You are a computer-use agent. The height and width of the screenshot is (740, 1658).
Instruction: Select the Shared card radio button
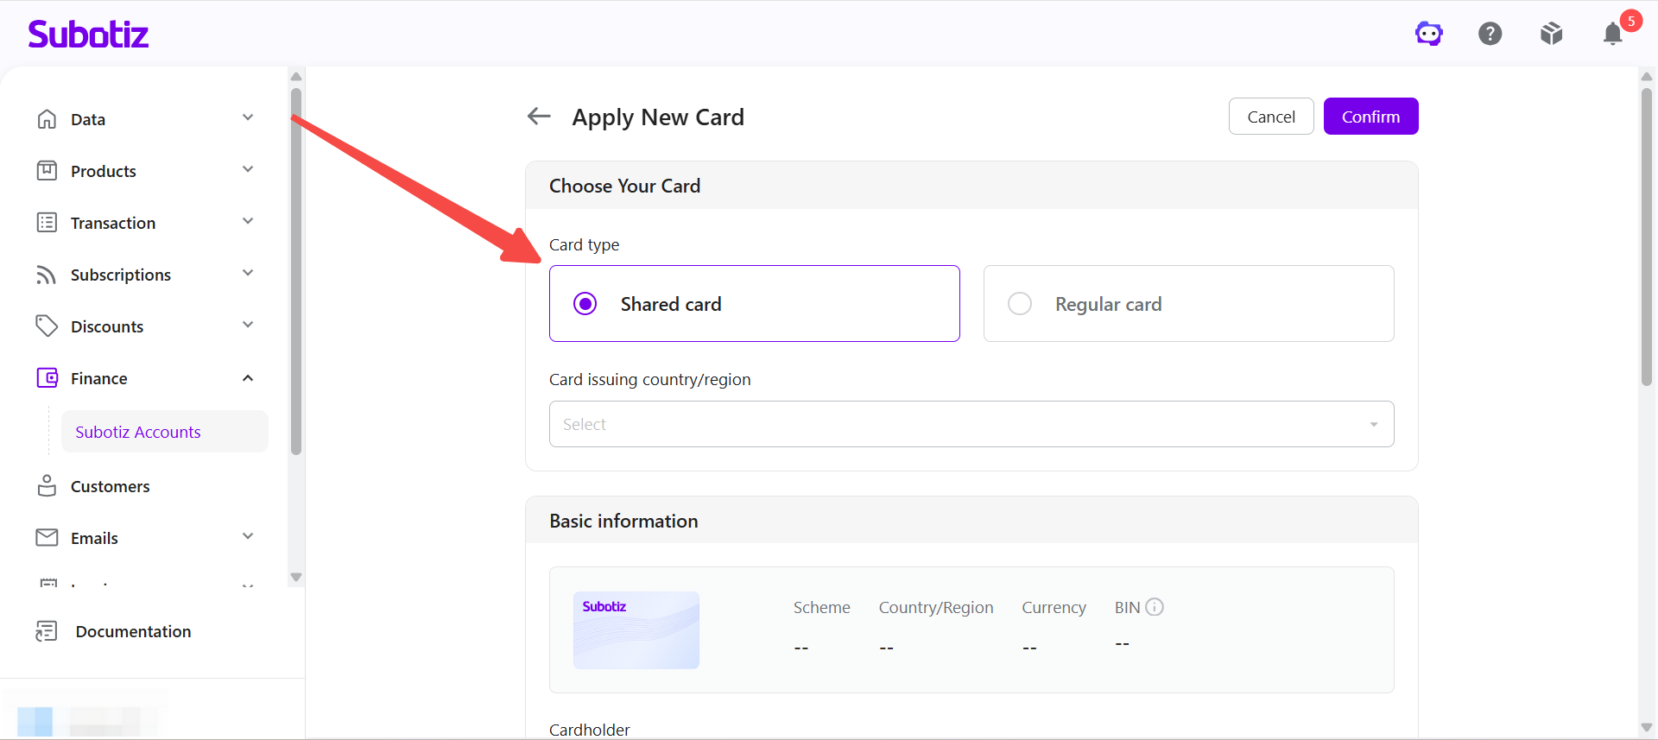(585, 304)
